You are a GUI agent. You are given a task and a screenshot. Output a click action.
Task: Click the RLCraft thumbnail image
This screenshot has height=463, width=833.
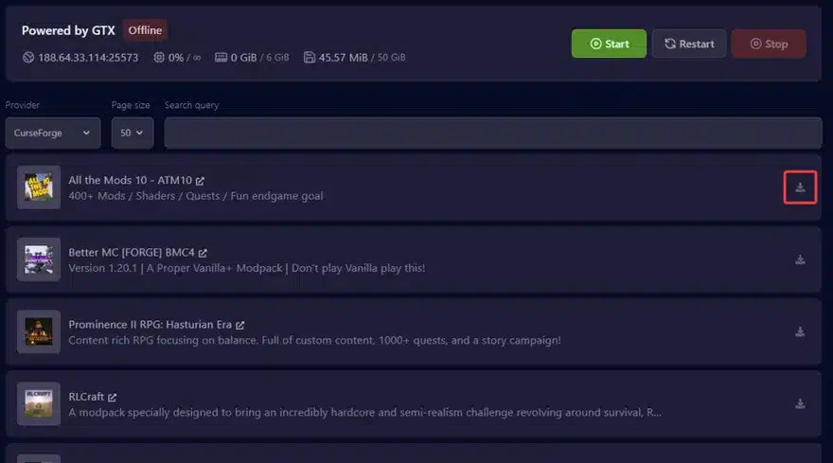click(x=39, y=404)
